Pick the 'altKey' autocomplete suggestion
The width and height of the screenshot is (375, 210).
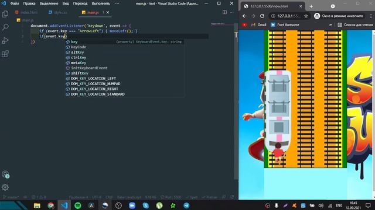125,52
